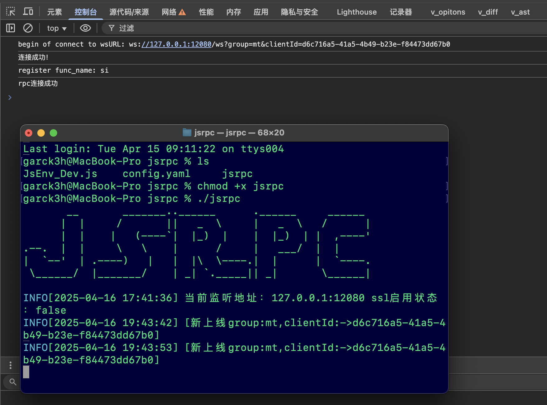The height and width of the screenshot is (405, 547).
Task: Open the 网络 tab
Action: (169, 12)
